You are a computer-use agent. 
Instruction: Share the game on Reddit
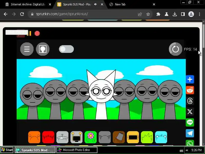(190, 90)
